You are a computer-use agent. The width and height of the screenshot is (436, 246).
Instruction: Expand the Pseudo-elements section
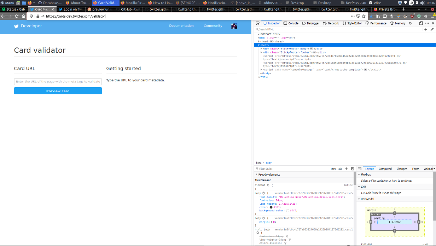[257, 175]
